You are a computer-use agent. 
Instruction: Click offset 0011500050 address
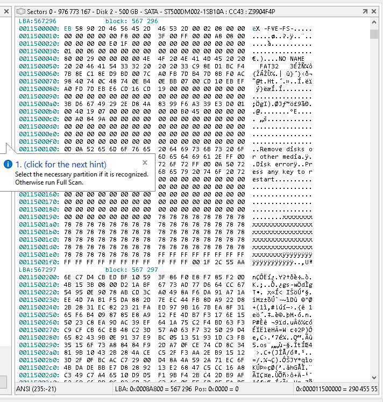point(39,66)
